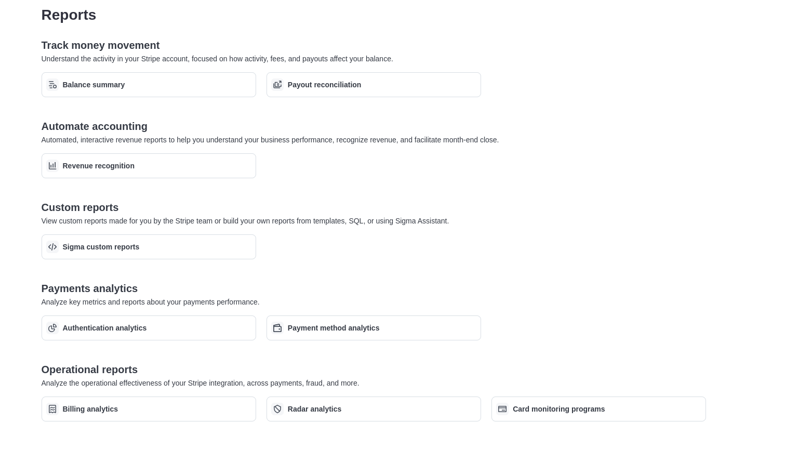The width and height of the screenshot is (812, 475).
Task: Open the Radar analytics report
Action: [374, 408]
